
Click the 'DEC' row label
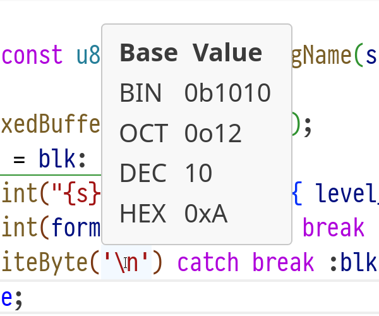[x=143, y=173]
